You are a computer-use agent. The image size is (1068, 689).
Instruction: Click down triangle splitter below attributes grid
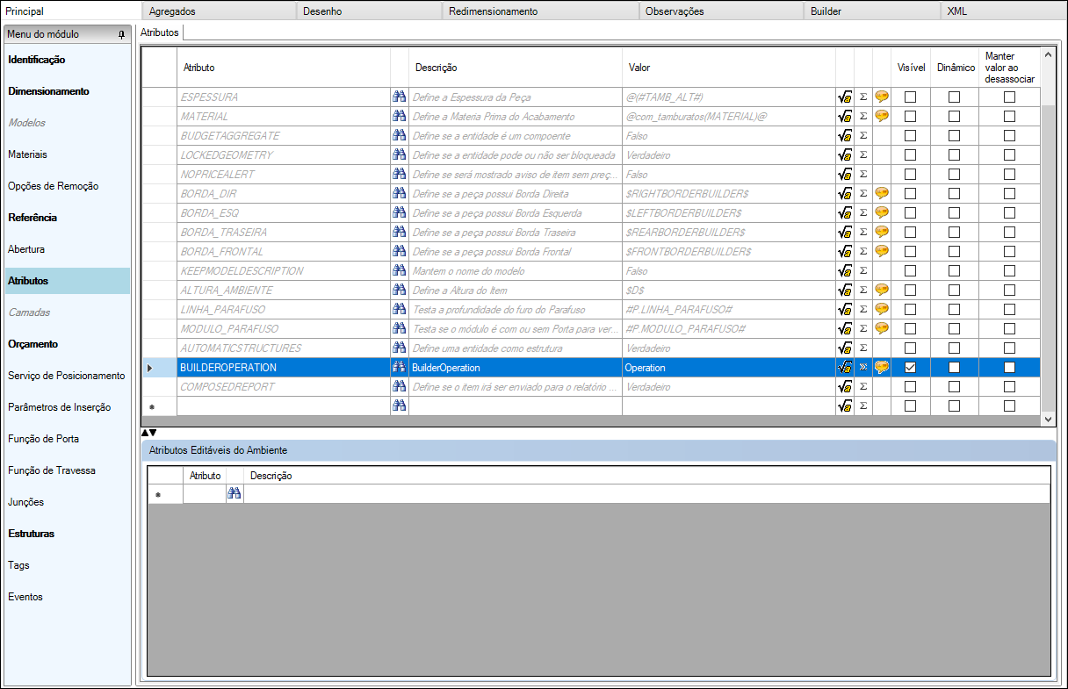153,433
